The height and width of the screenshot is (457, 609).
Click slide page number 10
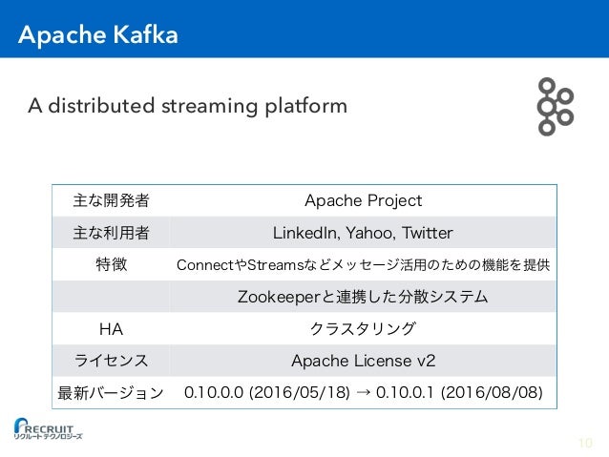[584, 442]
